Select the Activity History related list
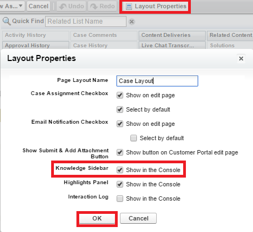This screenshot has width=253, height=232. tap(36, 35)
